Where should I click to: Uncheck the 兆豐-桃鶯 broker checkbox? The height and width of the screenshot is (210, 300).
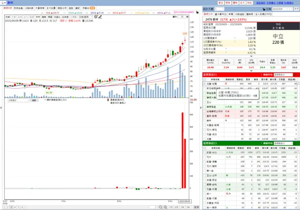(x=204, y=84)
